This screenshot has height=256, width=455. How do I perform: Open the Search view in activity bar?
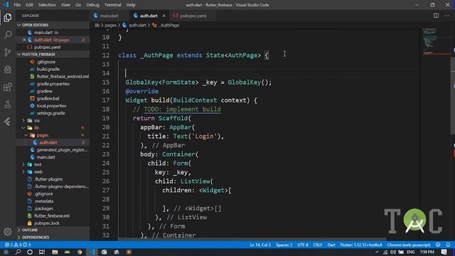[x=8, y=35]
